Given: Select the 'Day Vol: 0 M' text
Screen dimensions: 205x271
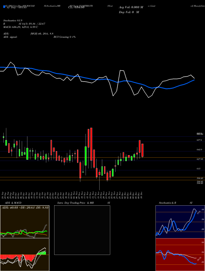Looking at the screenshot, I should click(x=129, y=12).
